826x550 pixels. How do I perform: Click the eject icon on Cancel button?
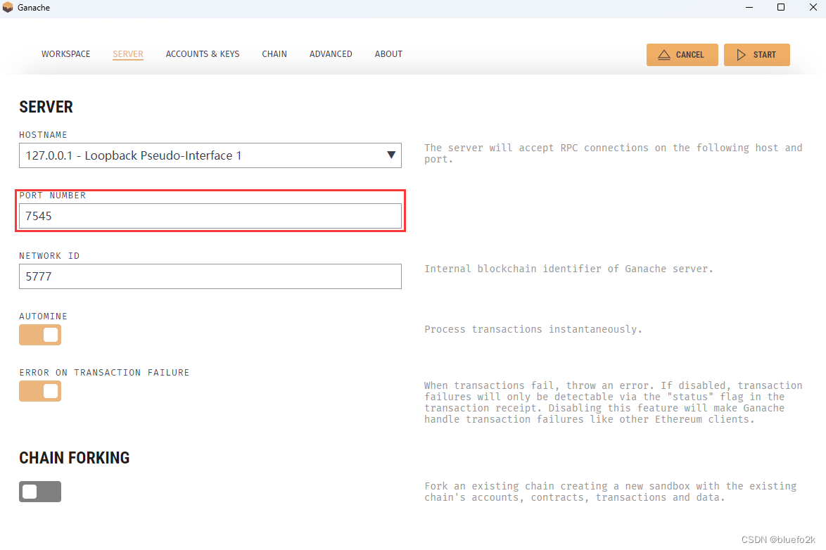pyautogui.click(x=663, y=55)
